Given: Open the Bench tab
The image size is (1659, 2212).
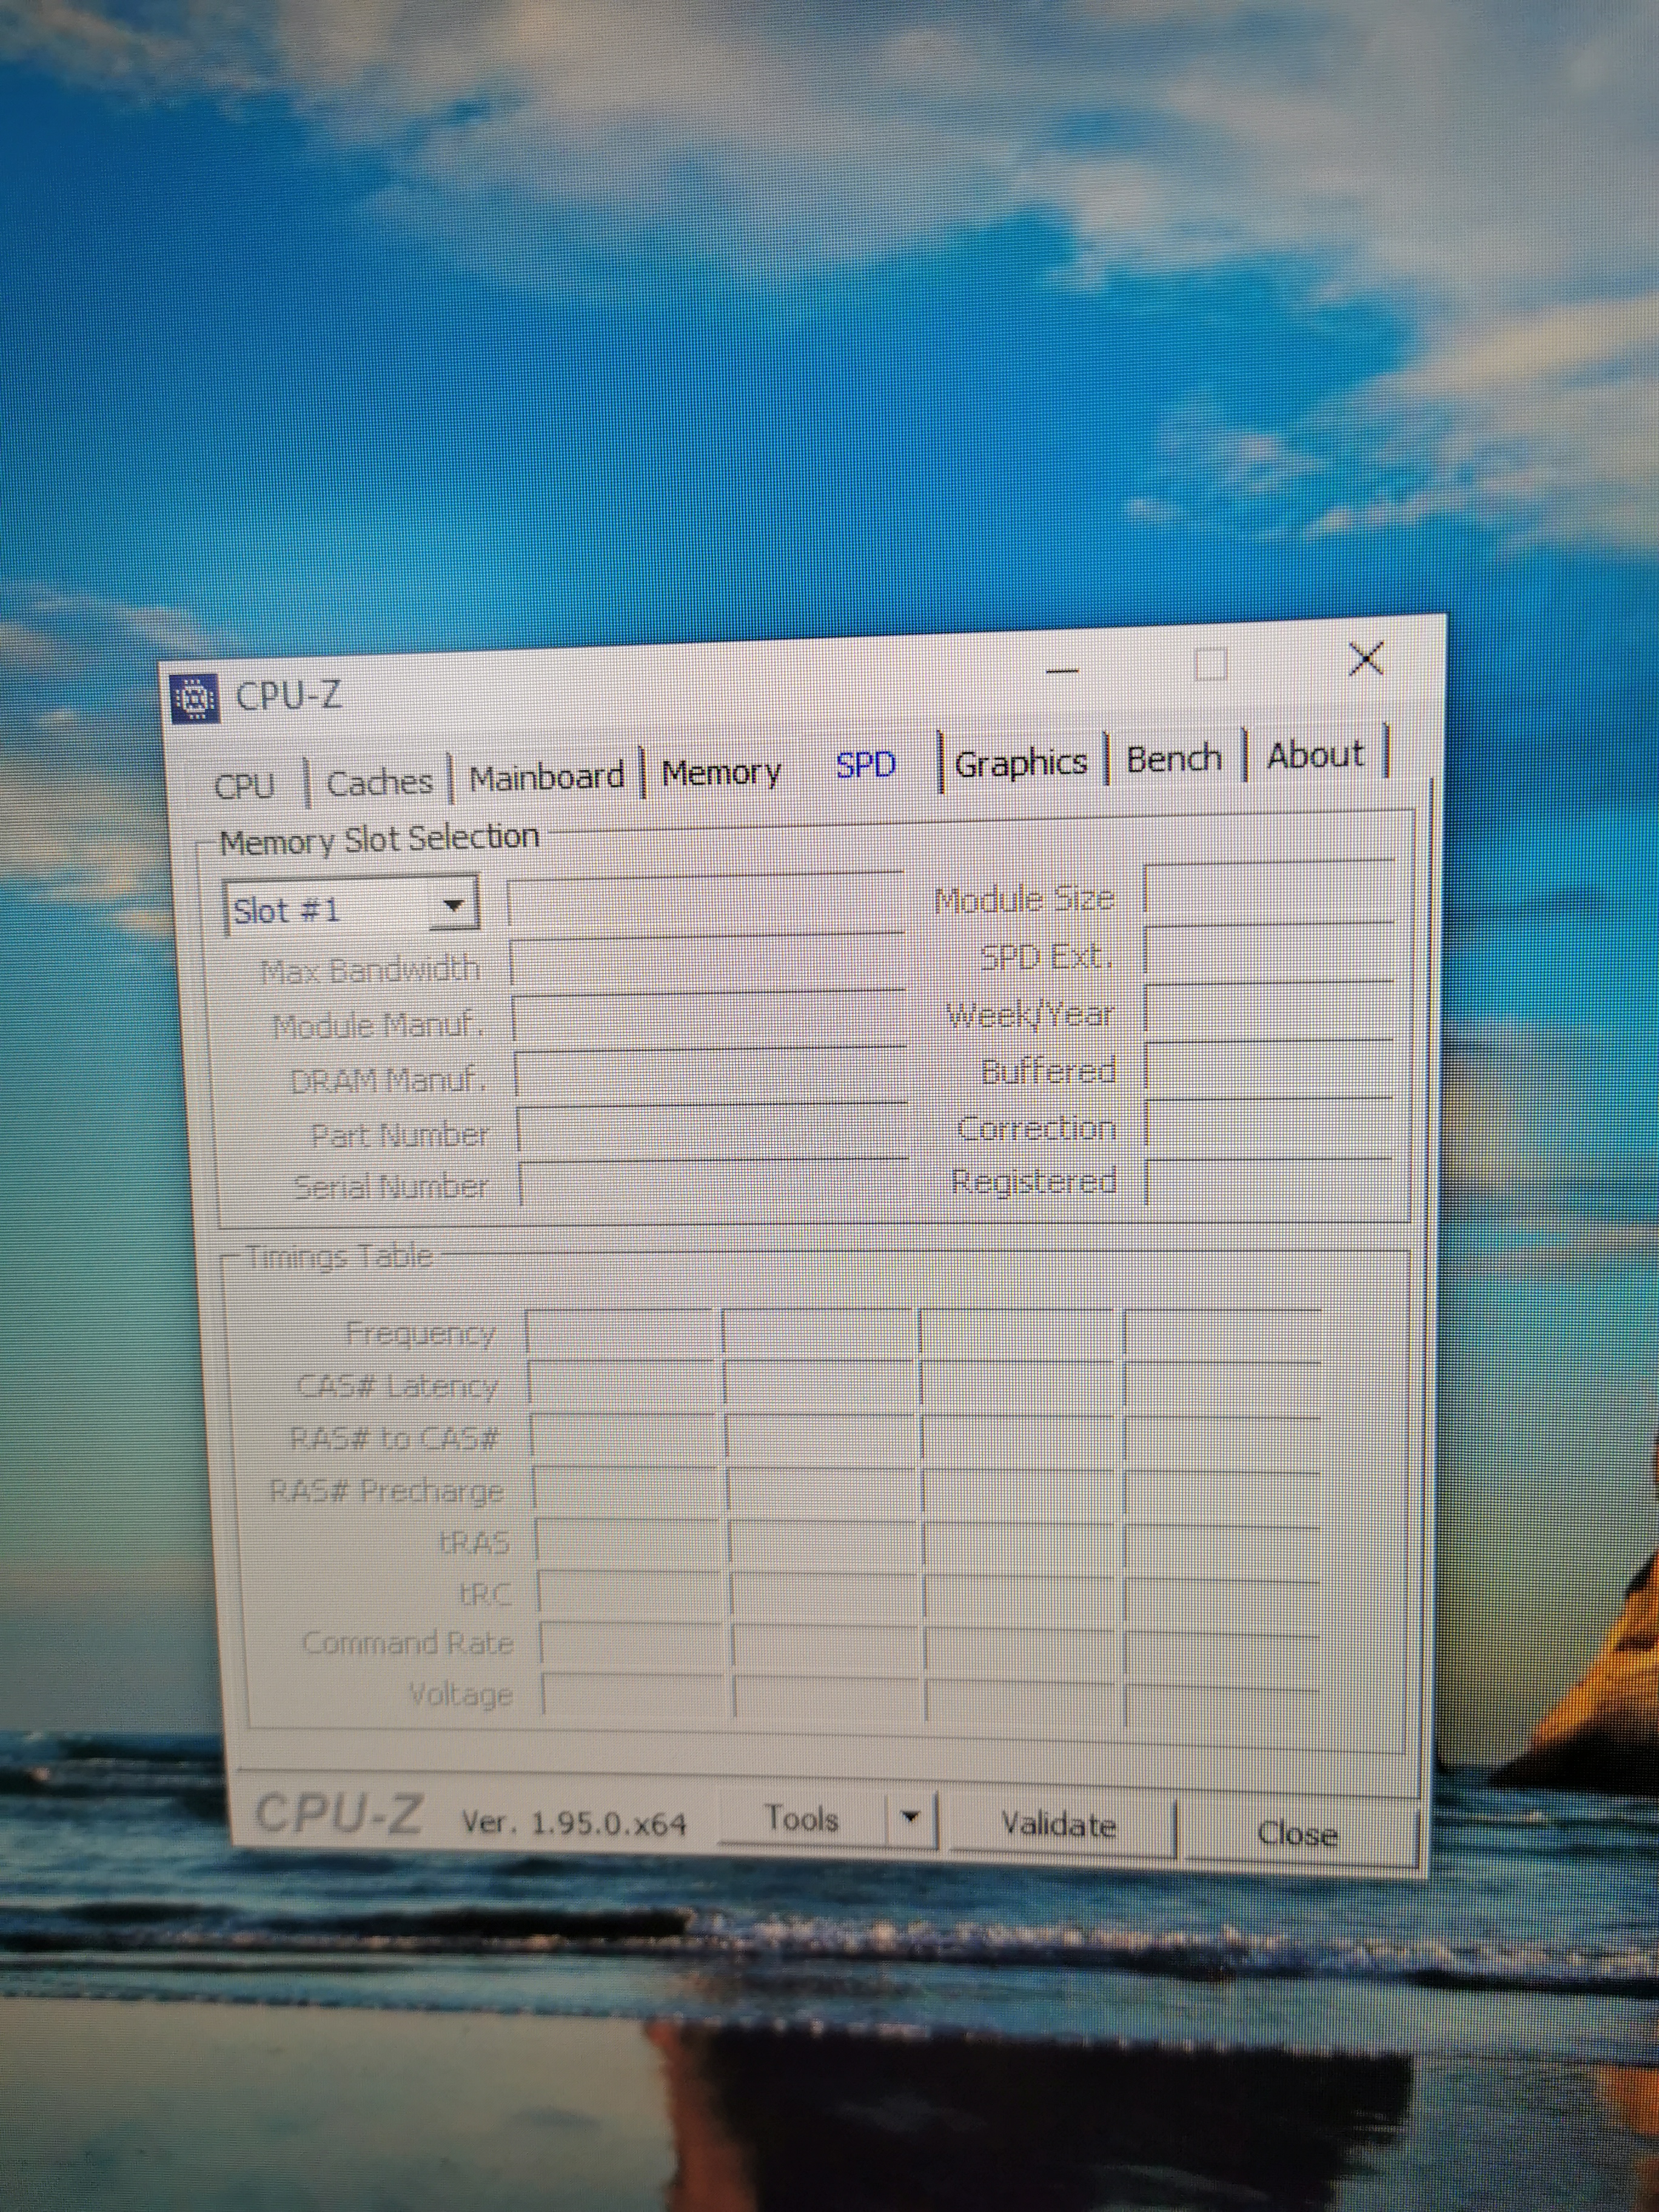Looking at the screenshot, I should (x=1173, y=759).
